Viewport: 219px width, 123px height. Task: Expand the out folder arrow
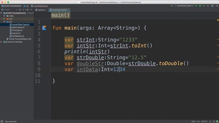click(x=4, y=19)
